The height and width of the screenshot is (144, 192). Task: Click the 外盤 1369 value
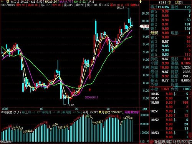165,89
